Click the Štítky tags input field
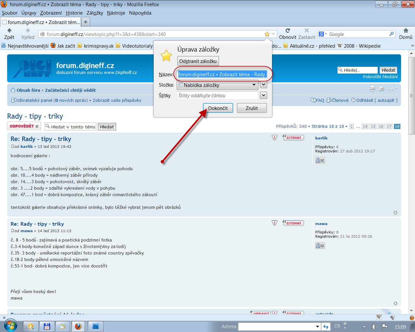The width and height of the screenshot is (415, 332). (x=217, y=95)
